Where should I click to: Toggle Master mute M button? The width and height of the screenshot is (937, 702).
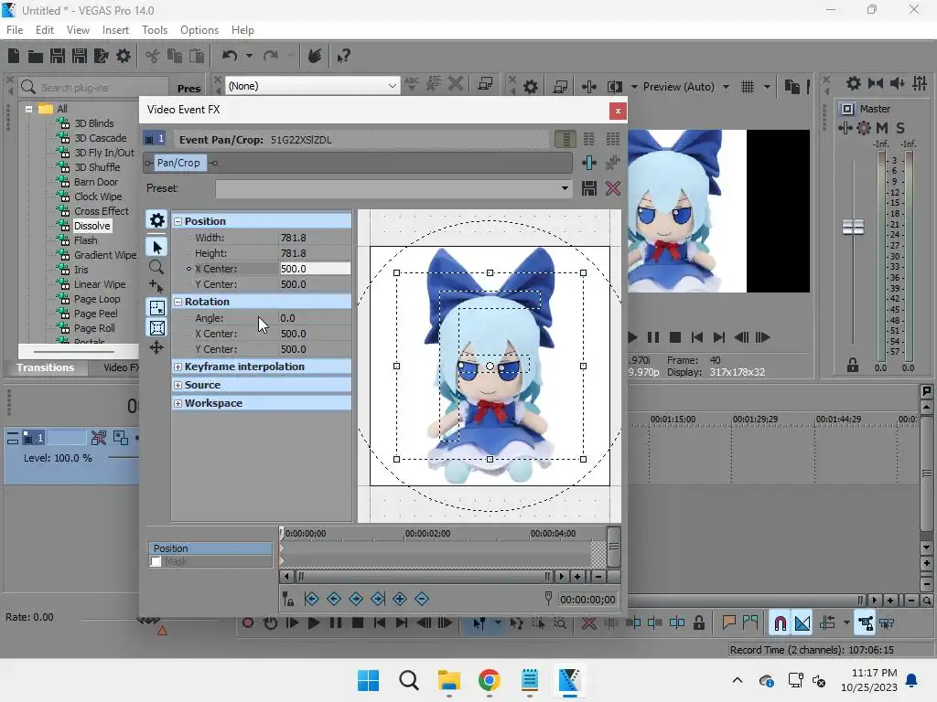pos(882,128)
